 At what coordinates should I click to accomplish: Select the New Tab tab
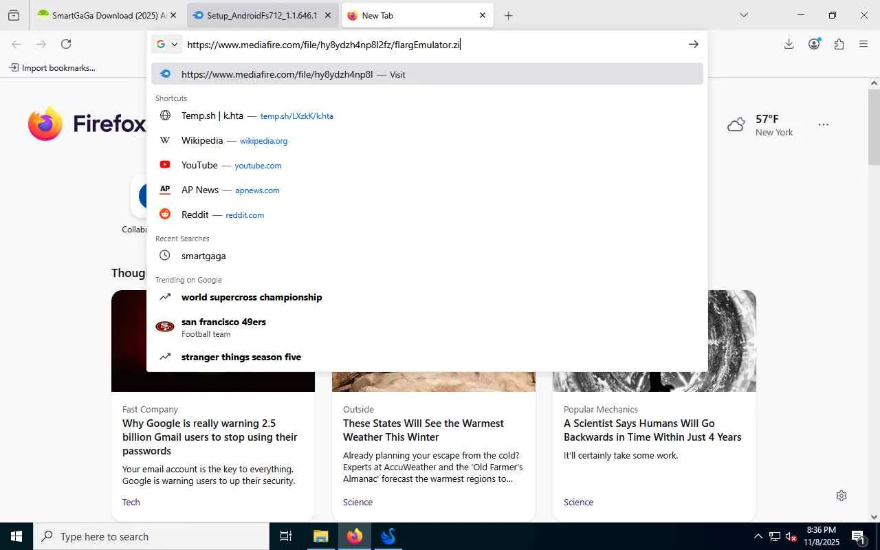point(417,15)
